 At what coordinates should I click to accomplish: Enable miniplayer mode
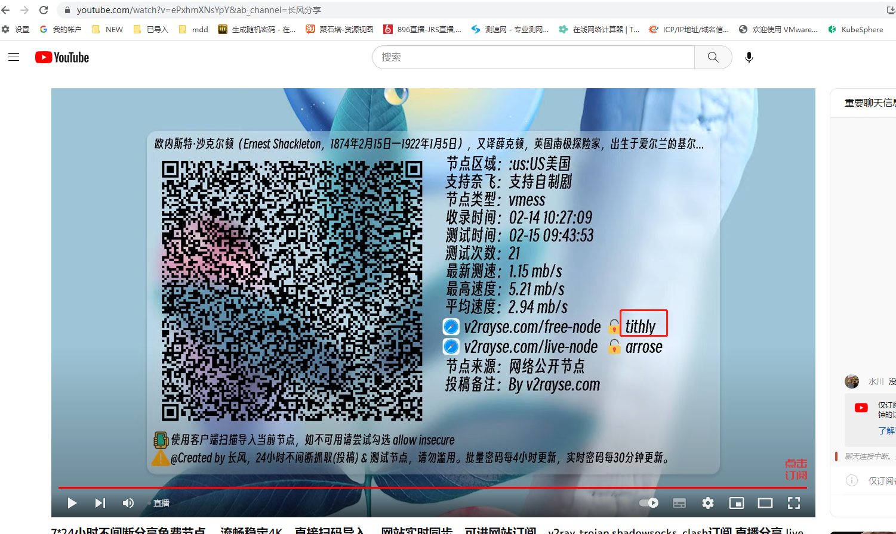(737, 503)
